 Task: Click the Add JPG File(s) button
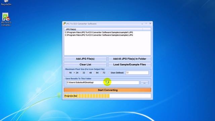(x=85, y=59)
